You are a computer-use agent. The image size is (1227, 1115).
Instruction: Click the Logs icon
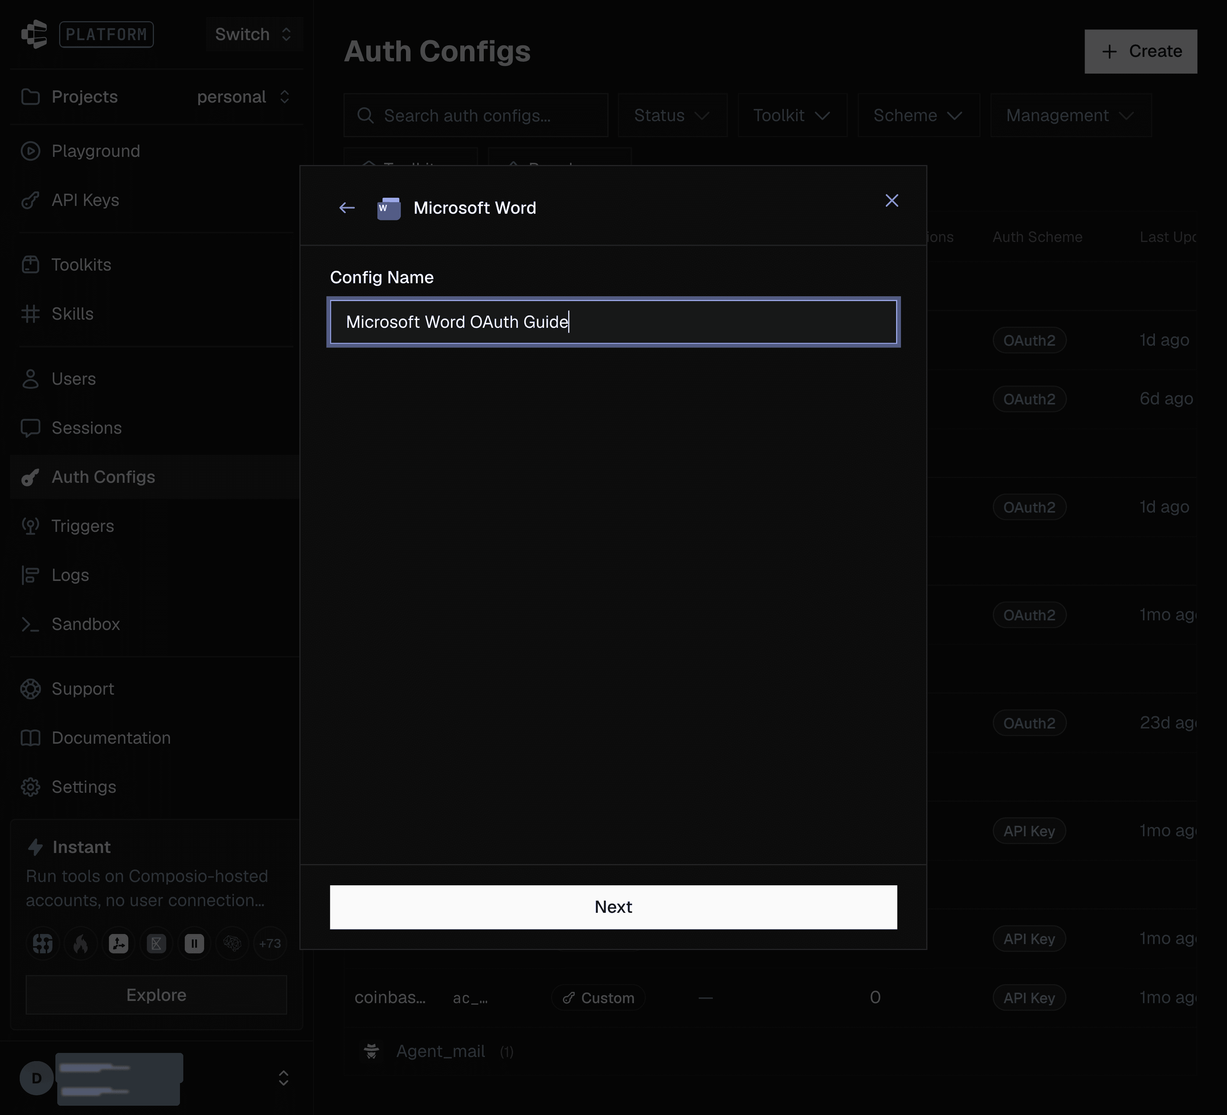click(x=30, y=575)
